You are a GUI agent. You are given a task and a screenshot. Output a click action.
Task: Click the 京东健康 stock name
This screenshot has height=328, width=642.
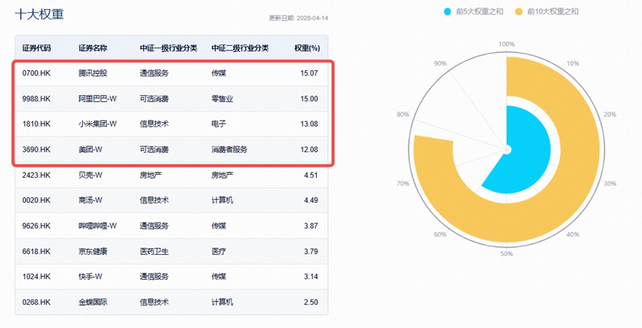[x=93, y=251]
